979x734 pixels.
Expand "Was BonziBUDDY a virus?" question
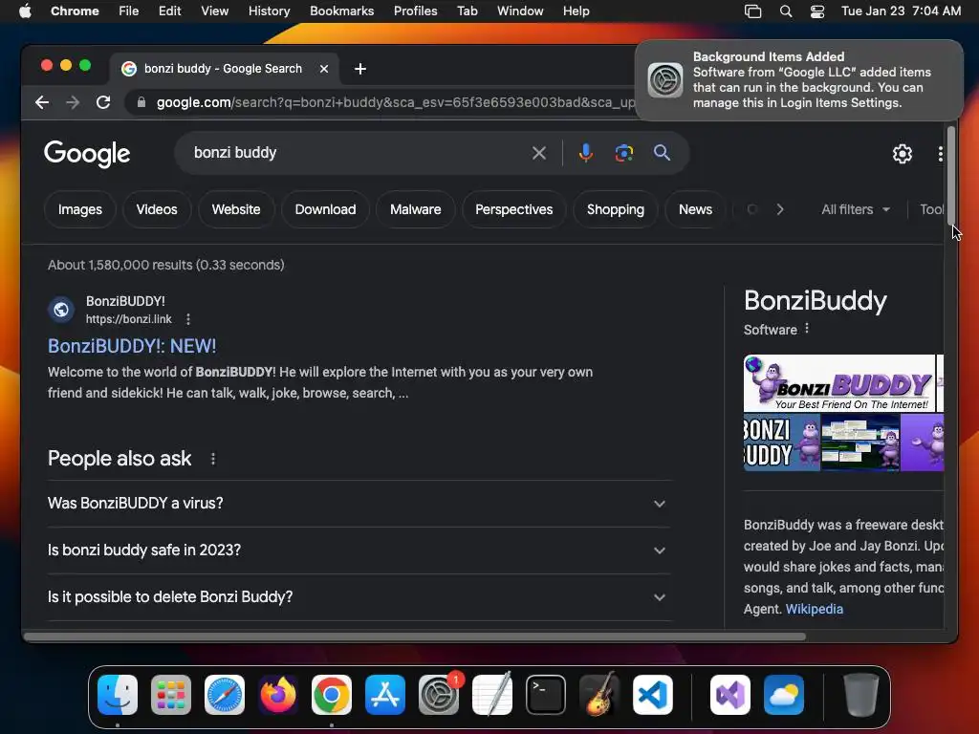coord(359,504)
